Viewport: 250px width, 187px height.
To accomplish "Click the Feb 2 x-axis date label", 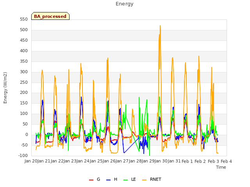I will pos(200,161).
